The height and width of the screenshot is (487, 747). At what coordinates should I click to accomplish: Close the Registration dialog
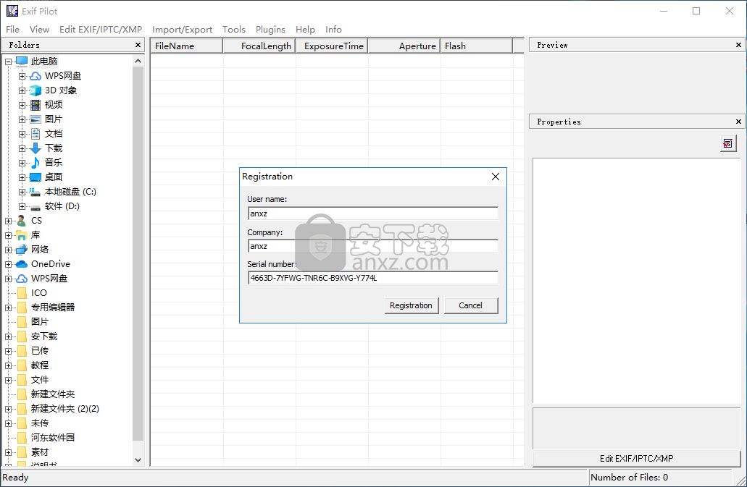click(x=496, y=177)
